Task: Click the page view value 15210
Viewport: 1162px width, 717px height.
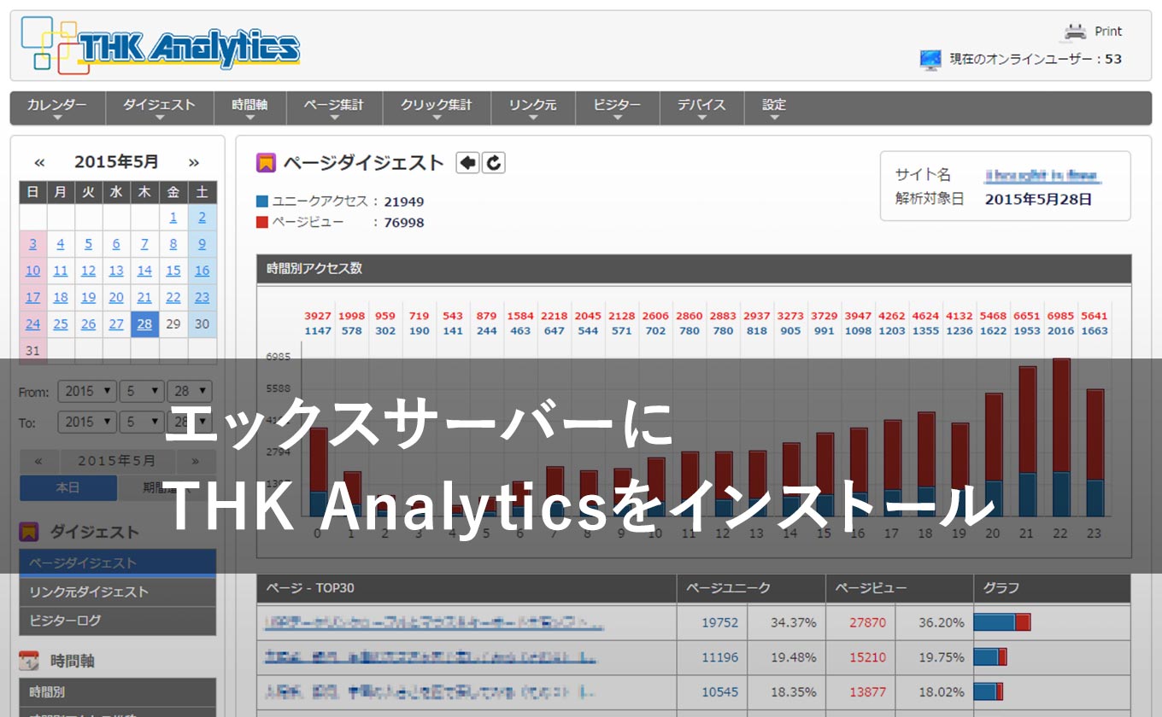Action: tap(867, 658)
